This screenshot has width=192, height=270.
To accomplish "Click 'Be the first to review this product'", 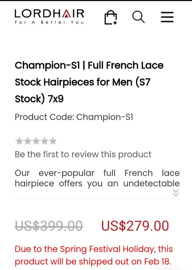I will click(x=83, y=154).
